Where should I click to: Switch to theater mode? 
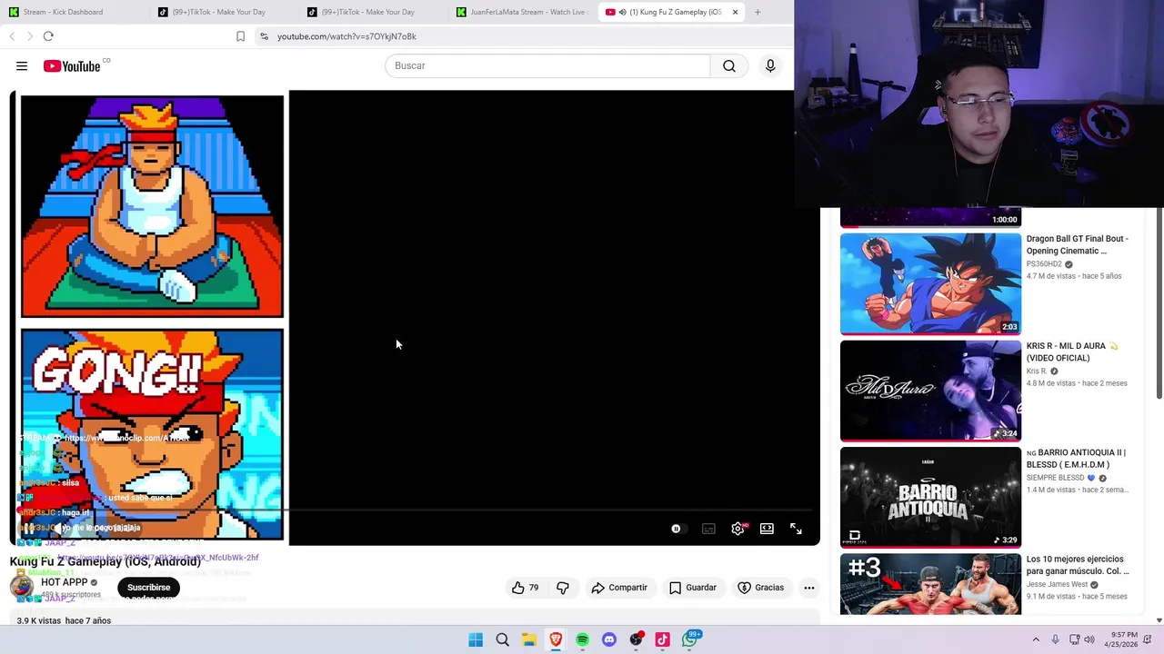pos(767,529)
